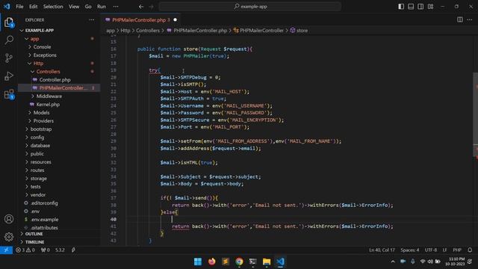
Task: Open remote window indicator in status bar
Action: (6, 250)
